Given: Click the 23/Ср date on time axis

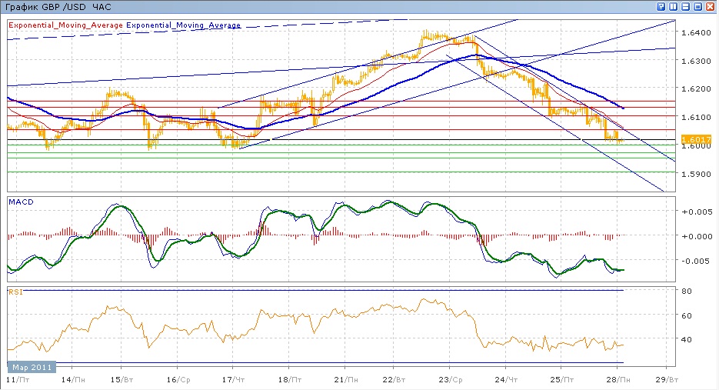Looking at the screenshot, I should coord(449,380).
